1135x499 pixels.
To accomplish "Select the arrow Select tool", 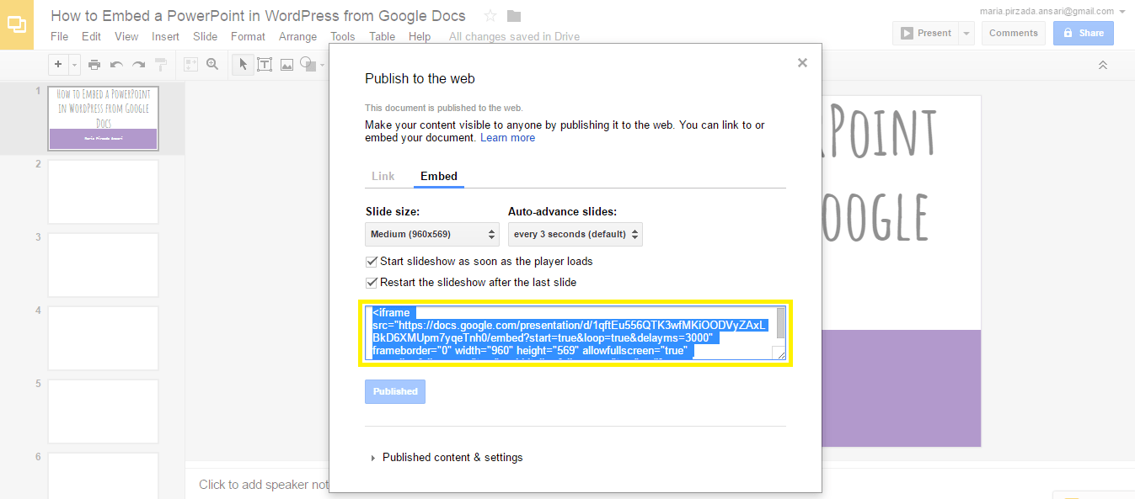I will click(243, 64).
